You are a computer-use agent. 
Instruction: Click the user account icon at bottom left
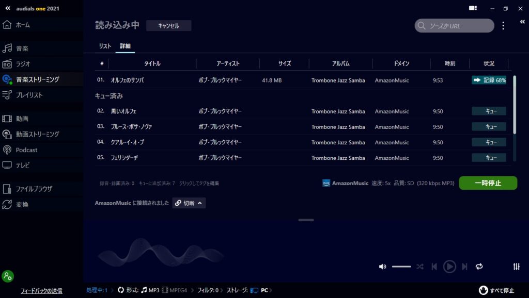click(8, 276)
